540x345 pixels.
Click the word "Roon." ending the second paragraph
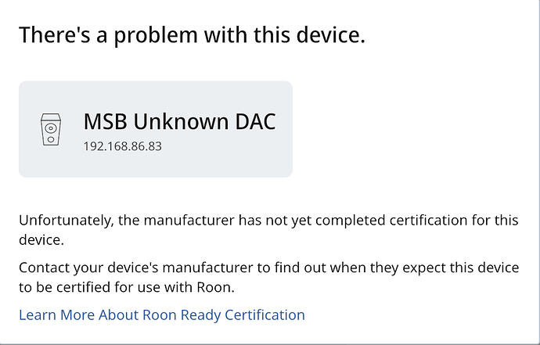[x=215, y=287]
